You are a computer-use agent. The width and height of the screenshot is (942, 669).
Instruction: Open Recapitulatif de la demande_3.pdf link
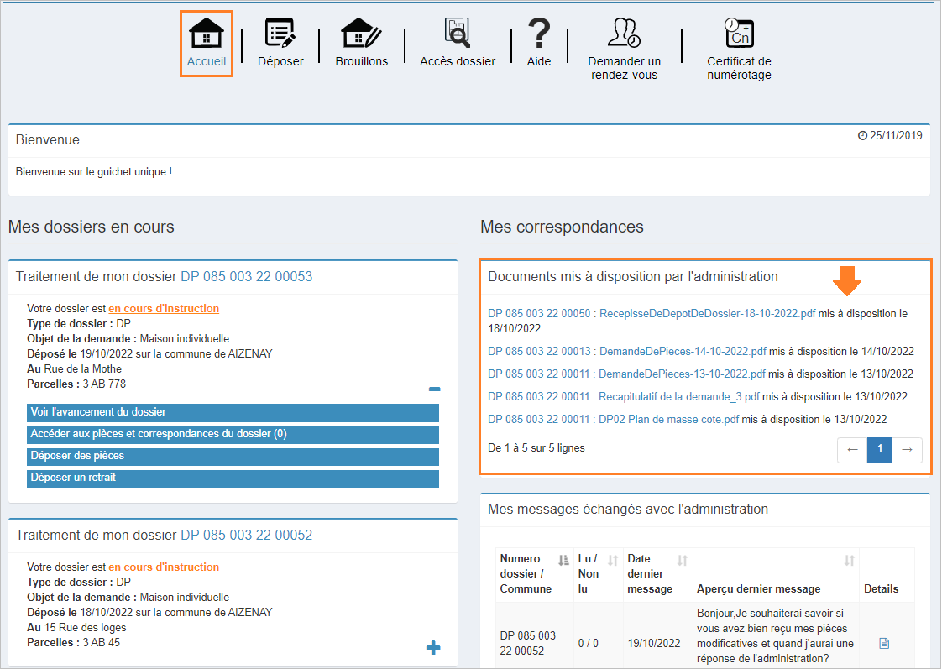pyautogui.click(x=679, y=397)
